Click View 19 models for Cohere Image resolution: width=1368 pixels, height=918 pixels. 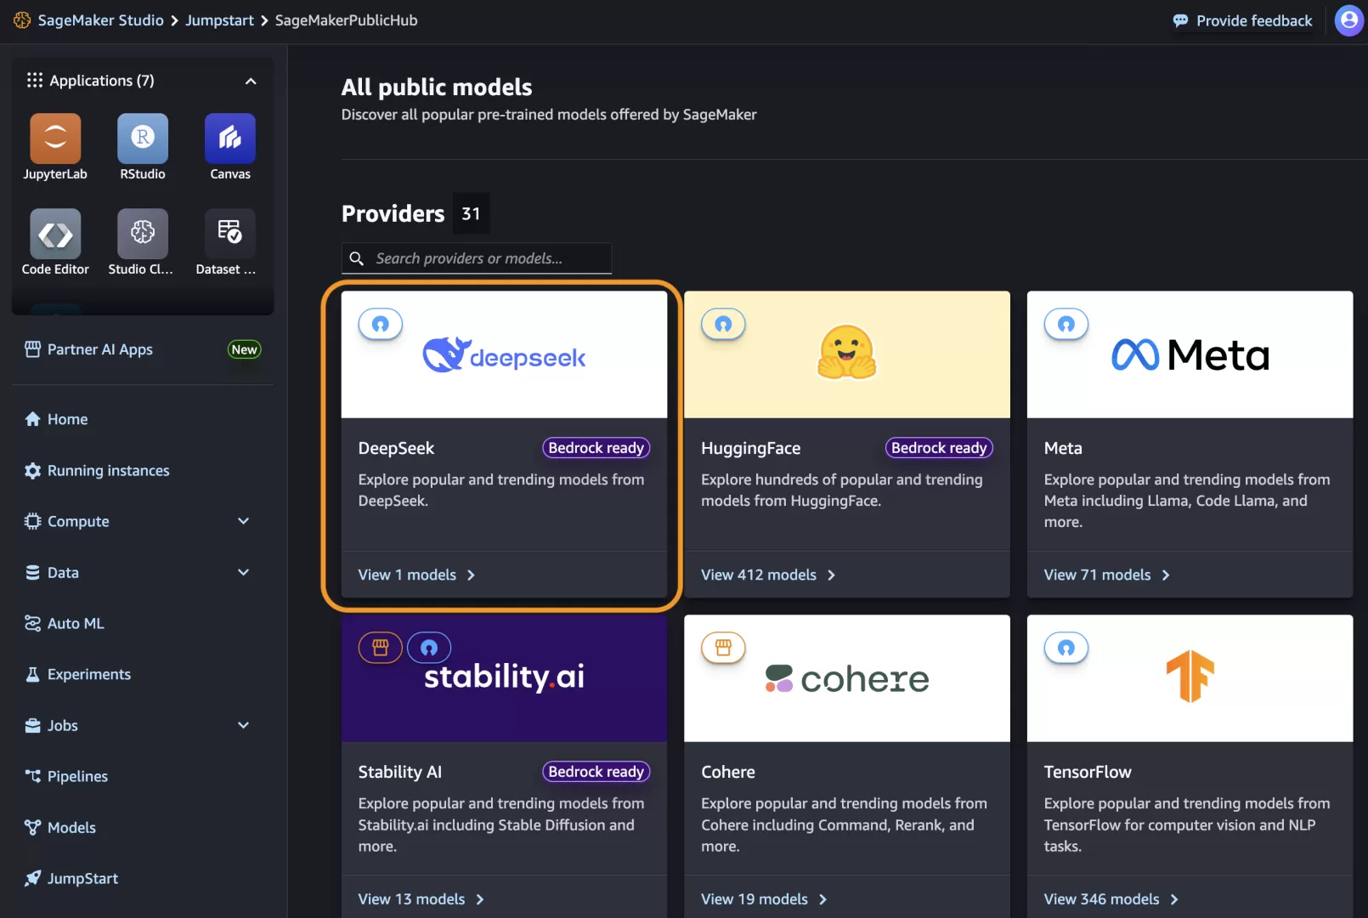tap(764, 898)
